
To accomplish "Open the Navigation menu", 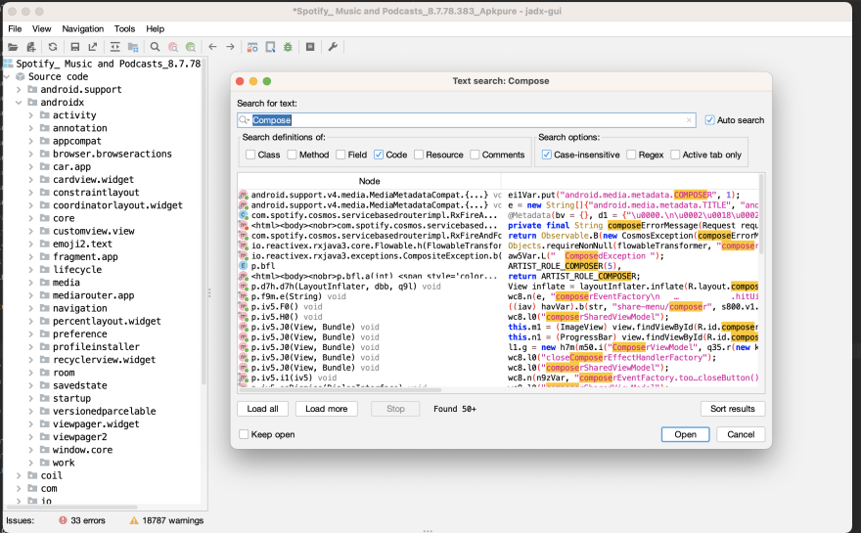I will click(82, 29).
